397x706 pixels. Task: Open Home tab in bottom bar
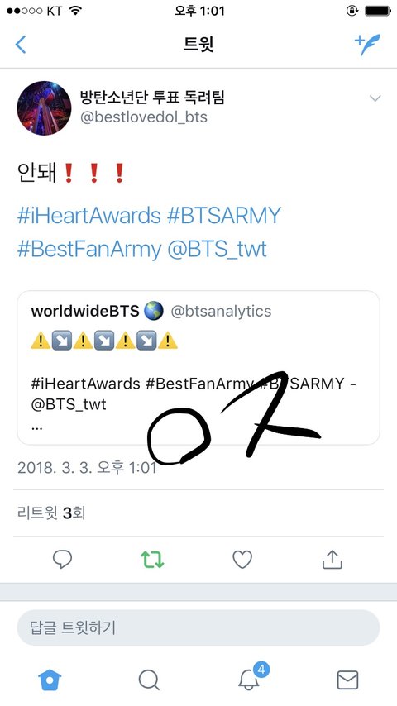click(50, 680)
